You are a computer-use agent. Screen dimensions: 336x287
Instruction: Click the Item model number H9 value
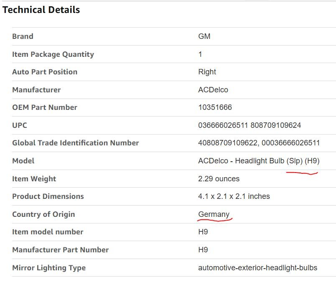click(x=203, y=232)
